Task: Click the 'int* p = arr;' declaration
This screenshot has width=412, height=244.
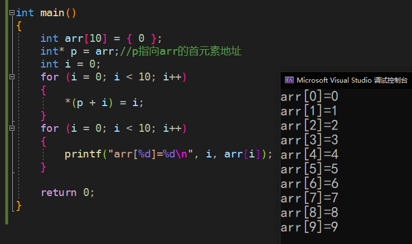Action: tap(80, 51)
